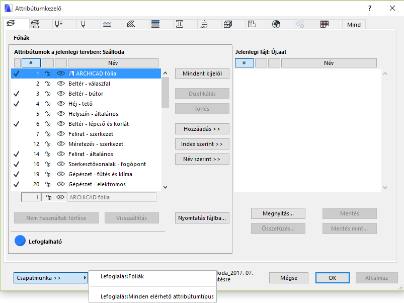
Task: Sort project layers by # index column
Action: tap(31, 63)
